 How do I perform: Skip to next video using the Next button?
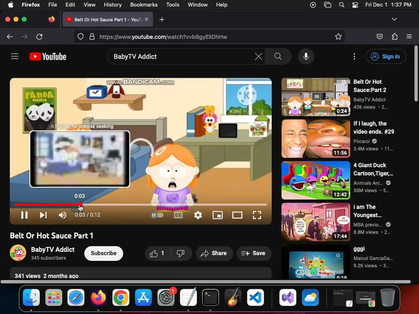pyautogui.click(x=43, y=215)
